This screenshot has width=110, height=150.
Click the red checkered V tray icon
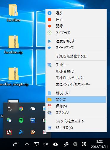pyautogui.click(x=9, y=132)
